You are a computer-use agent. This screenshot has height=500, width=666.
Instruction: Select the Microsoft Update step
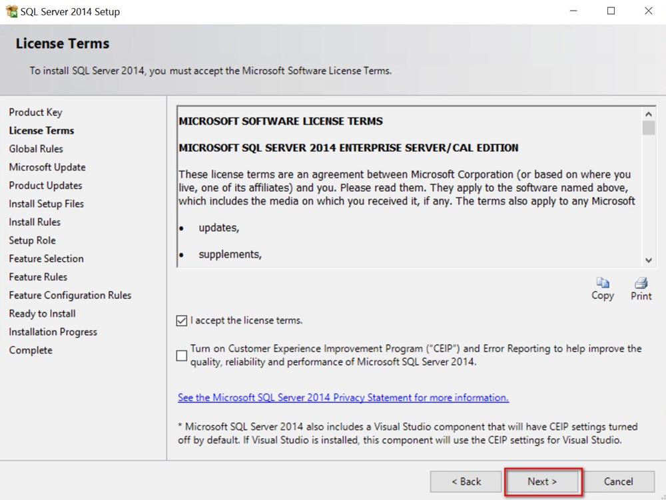[47, 167]
